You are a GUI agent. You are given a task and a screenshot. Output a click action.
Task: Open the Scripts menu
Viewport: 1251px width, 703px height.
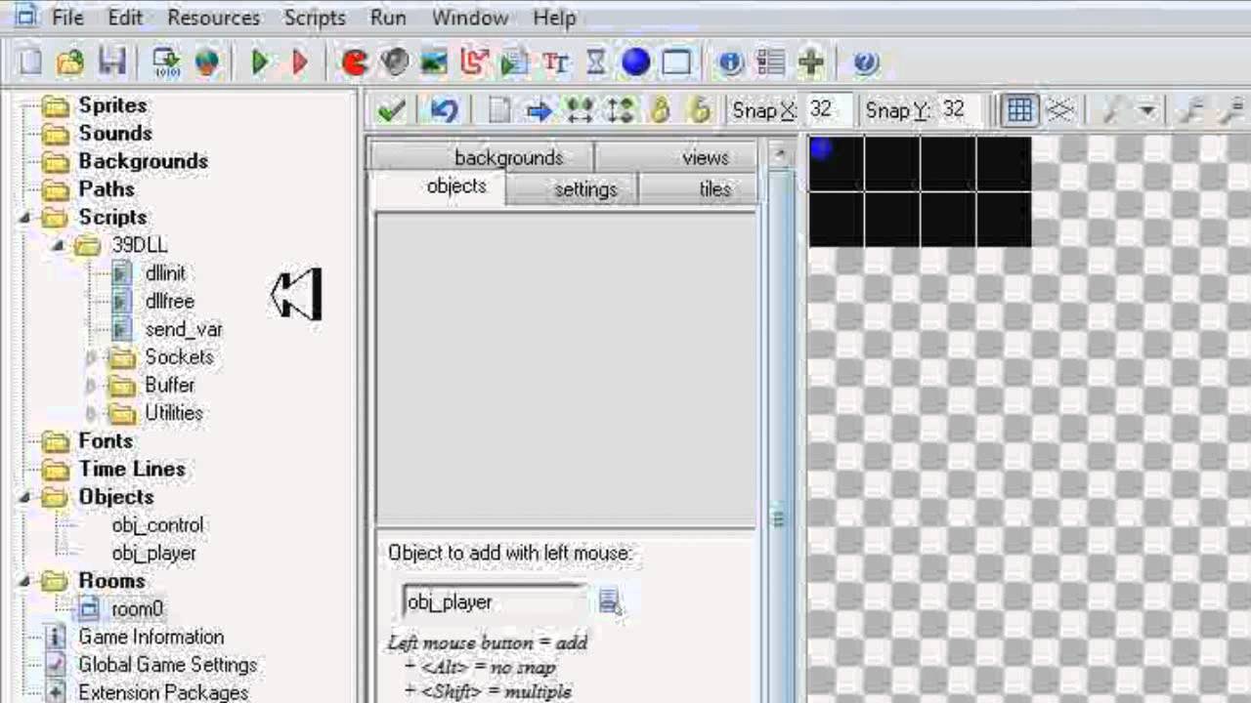[x=314, y=18]
